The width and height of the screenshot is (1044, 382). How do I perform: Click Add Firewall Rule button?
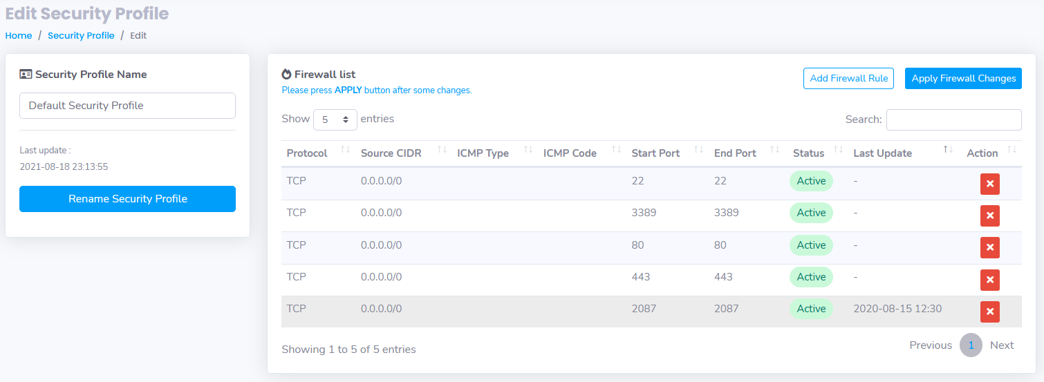coord(849,78)
